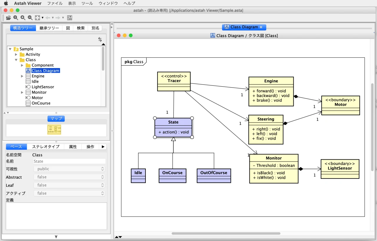Switch to the 操作 property tab

(x=90, y=147)
